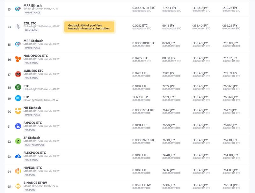The height and width of the screenshot is (193, 255).
Task: Click the PPS POOL tag under F2POOL ETC
Action: click(30, 130)
